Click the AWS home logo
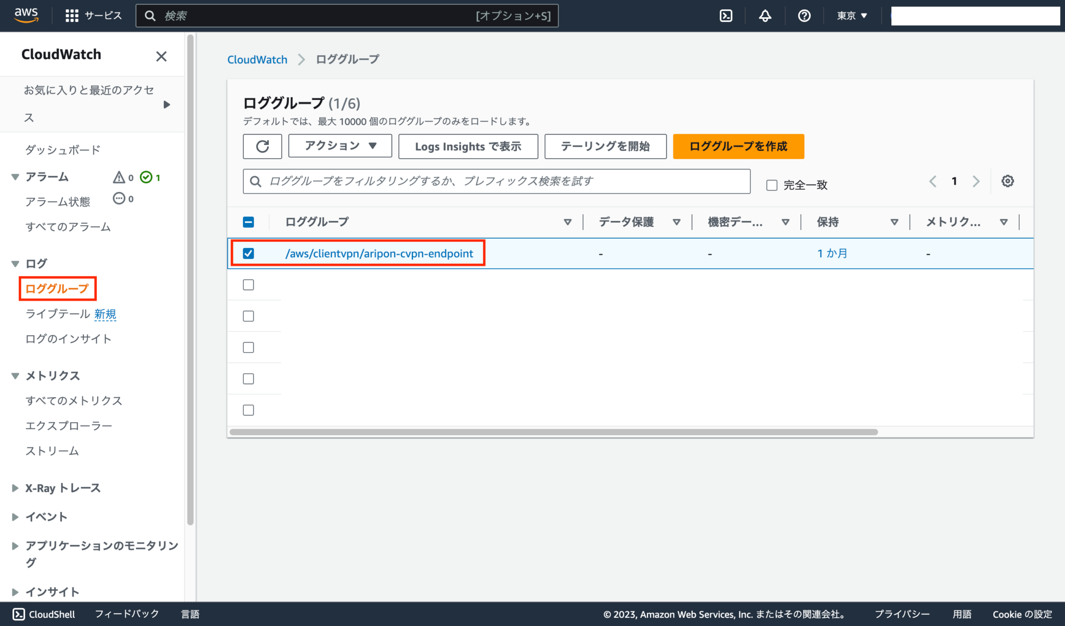 click(25, 16)
